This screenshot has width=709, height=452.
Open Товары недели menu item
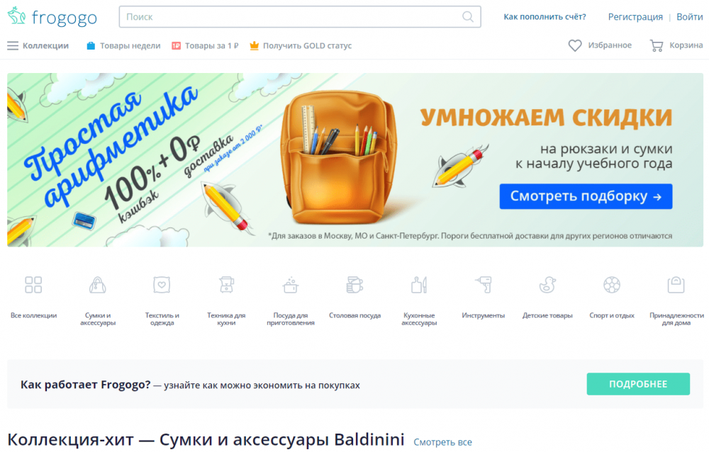(x=123, y=45)
